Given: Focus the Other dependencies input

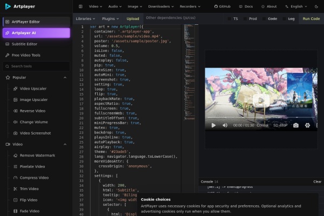Looking at the screenshot, I should tap(183, 18).
